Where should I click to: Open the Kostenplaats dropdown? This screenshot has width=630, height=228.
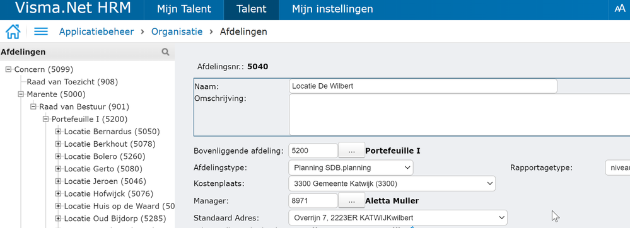pyautogui.click(x=392, y=183)
